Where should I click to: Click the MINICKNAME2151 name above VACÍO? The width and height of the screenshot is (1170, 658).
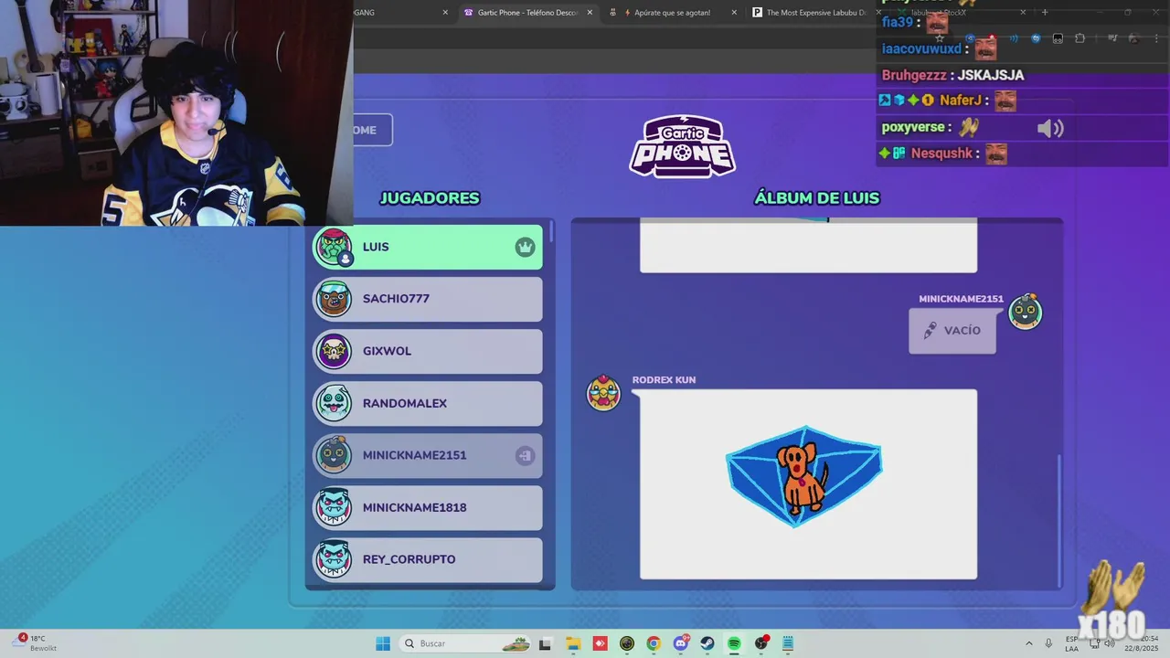[x=961, y=299]
